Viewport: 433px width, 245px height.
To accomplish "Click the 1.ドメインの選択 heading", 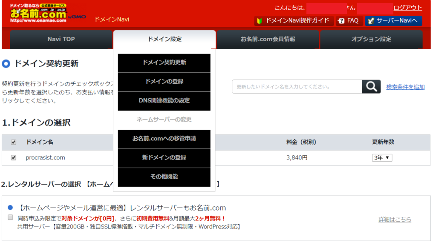I will click(x=36, y=122).
